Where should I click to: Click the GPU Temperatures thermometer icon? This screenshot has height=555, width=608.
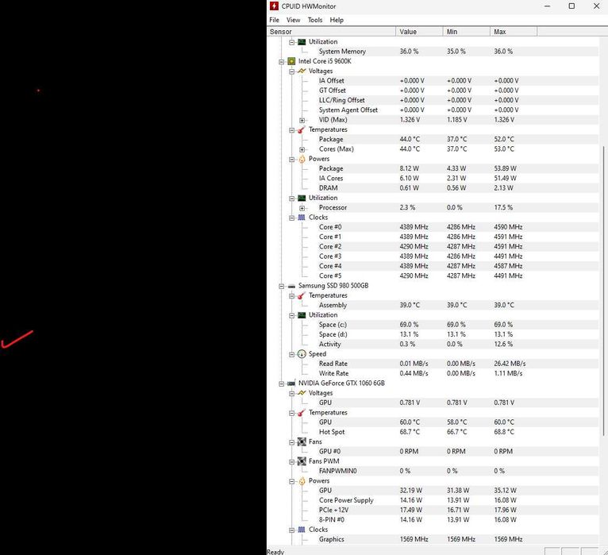[302, 413]
